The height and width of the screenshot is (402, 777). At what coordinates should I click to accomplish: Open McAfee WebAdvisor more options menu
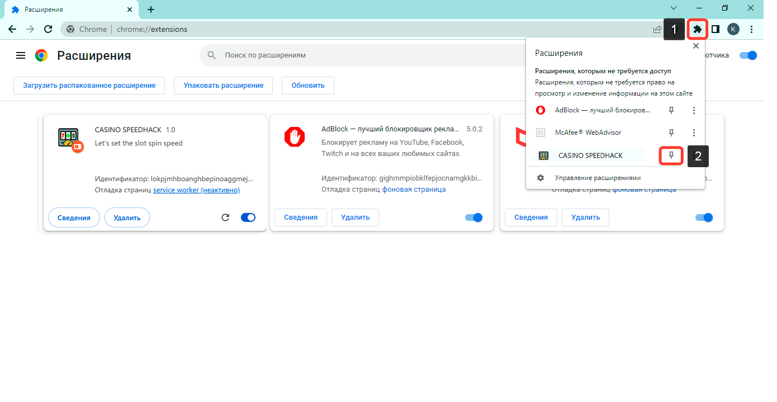694,133
